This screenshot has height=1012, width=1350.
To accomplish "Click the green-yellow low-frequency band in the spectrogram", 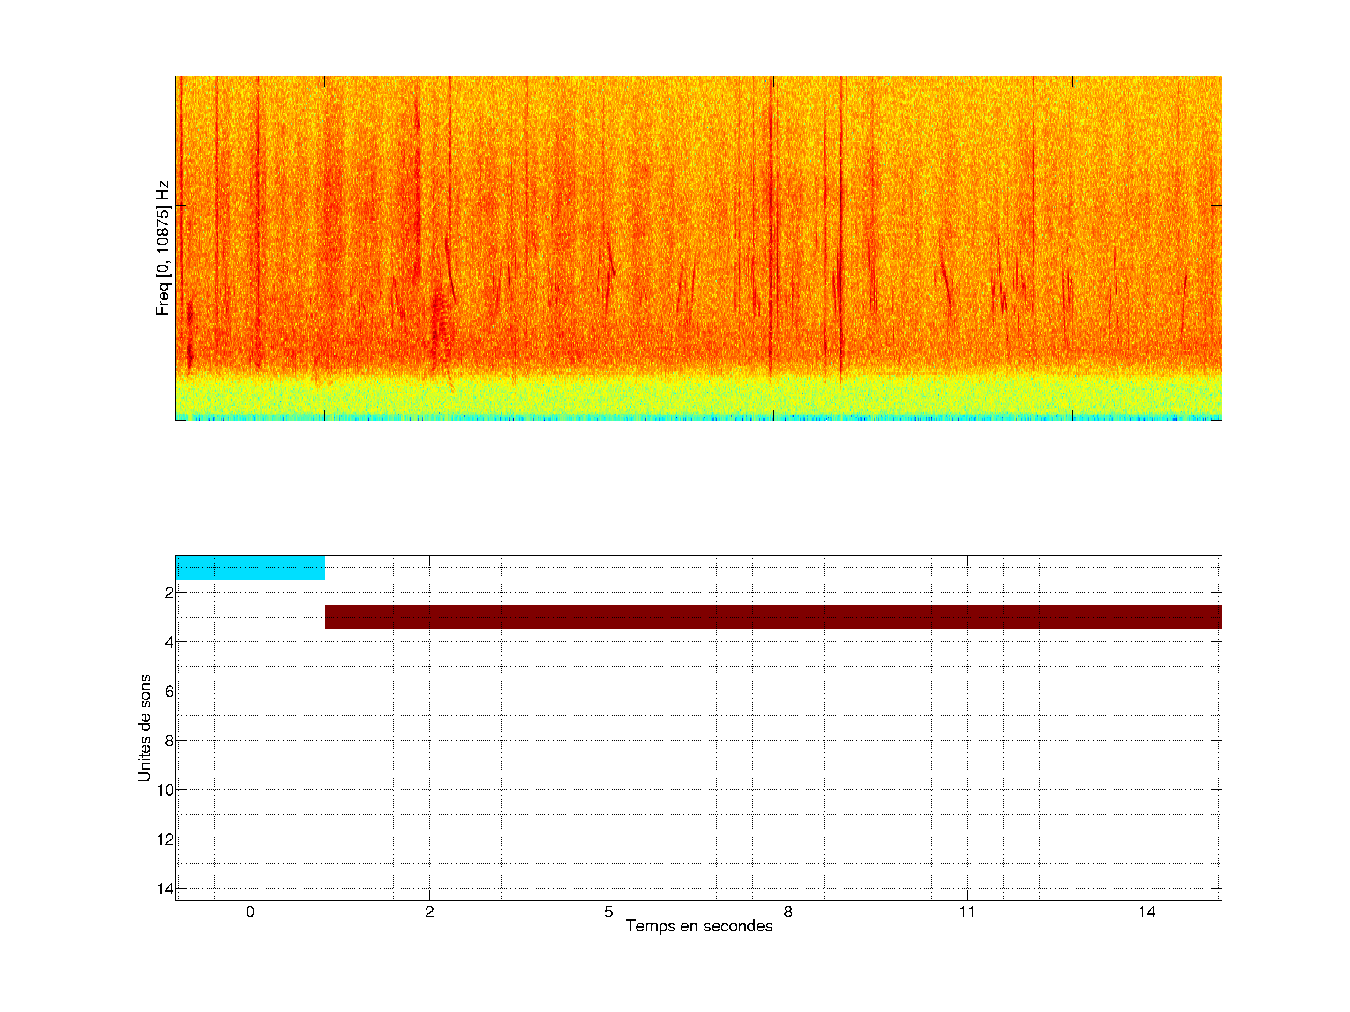I will (698, 395).
